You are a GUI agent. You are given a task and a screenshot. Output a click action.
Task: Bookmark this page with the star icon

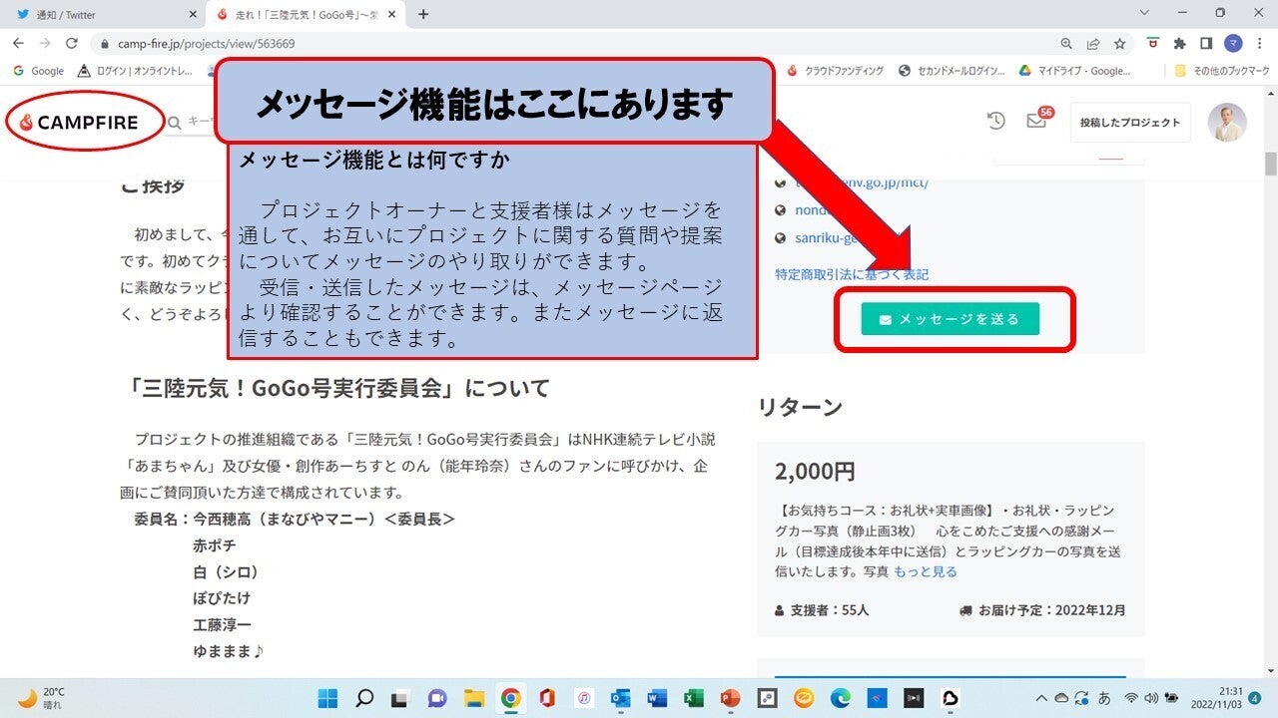(1119, 44)
